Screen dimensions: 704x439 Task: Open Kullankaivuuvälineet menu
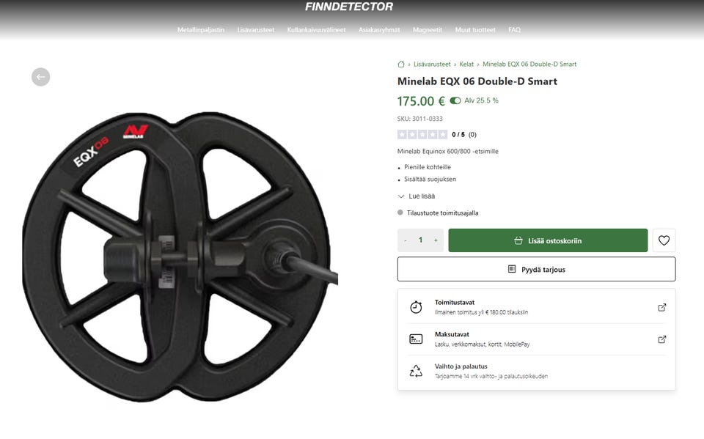point(316,29)
